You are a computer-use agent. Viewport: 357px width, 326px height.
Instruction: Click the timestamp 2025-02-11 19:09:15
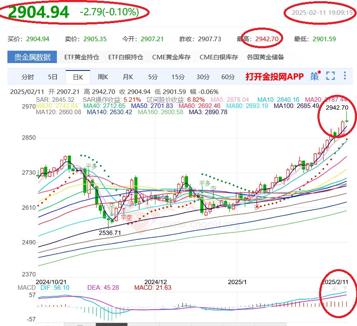point(322,12)
